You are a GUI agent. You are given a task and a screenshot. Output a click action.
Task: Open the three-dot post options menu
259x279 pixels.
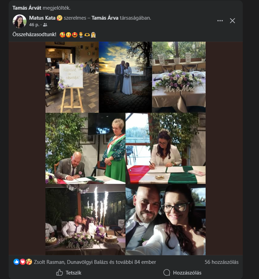[x=220, y=21]
